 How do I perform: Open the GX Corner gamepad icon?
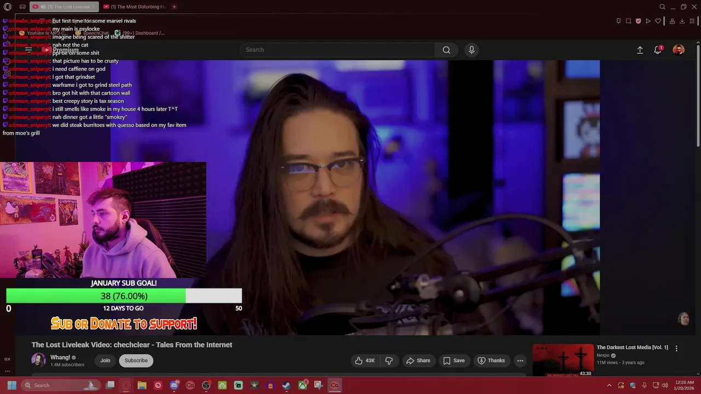click(22, 7)
